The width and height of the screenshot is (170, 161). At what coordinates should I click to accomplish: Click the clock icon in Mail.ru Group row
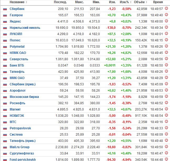166,147
